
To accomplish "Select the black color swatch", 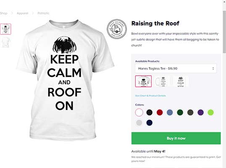I will click(149, 113).
